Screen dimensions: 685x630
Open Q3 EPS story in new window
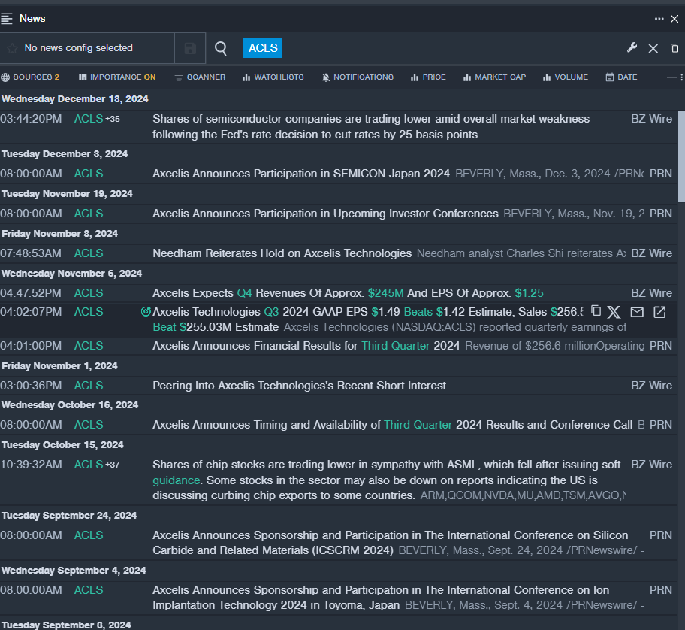pyautogui.click(x=659, y=312)
